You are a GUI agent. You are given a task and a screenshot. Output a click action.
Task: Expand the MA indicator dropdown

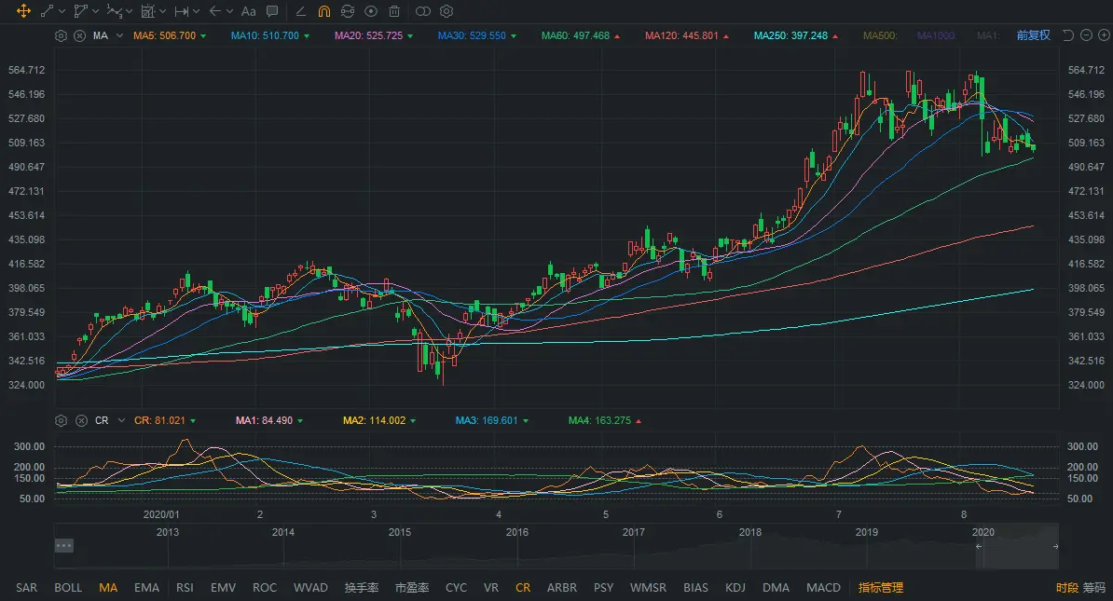tap(119, 35)
